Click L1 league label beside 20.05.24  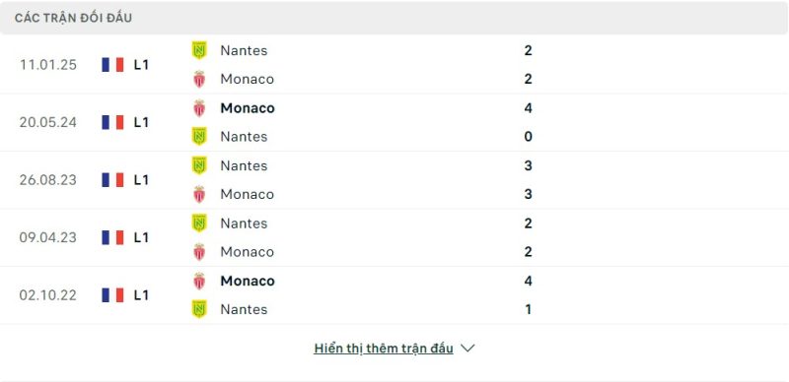[x=141, y=122]
